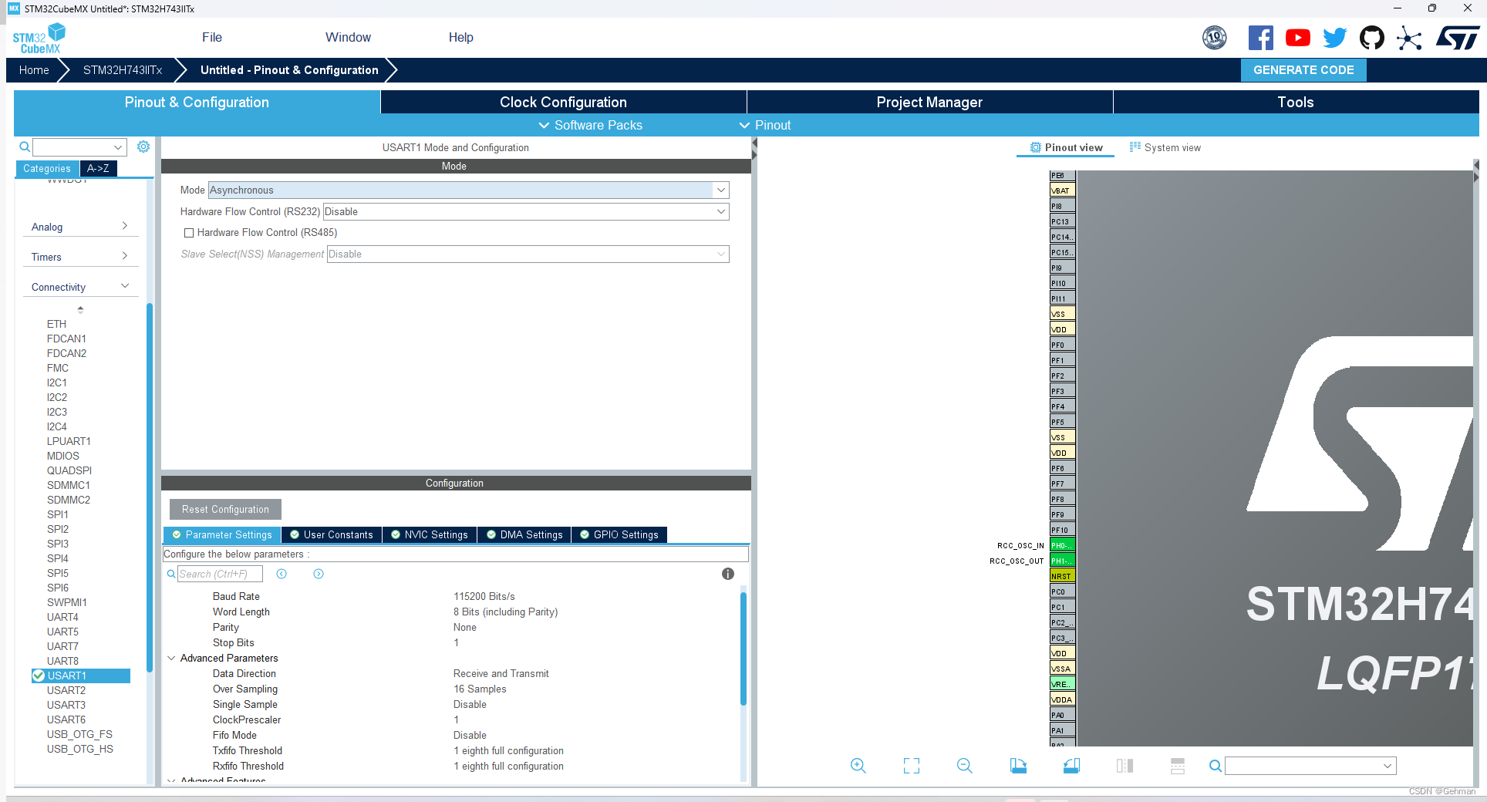Open the YouTube icon link
This screenshot has height=802, width=1487.
(x=1297, y=38)
